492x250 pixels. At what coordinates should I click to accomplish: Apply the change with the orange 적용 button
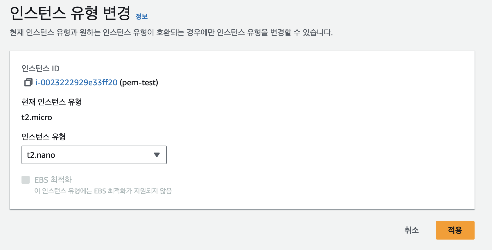coord(455,230)
